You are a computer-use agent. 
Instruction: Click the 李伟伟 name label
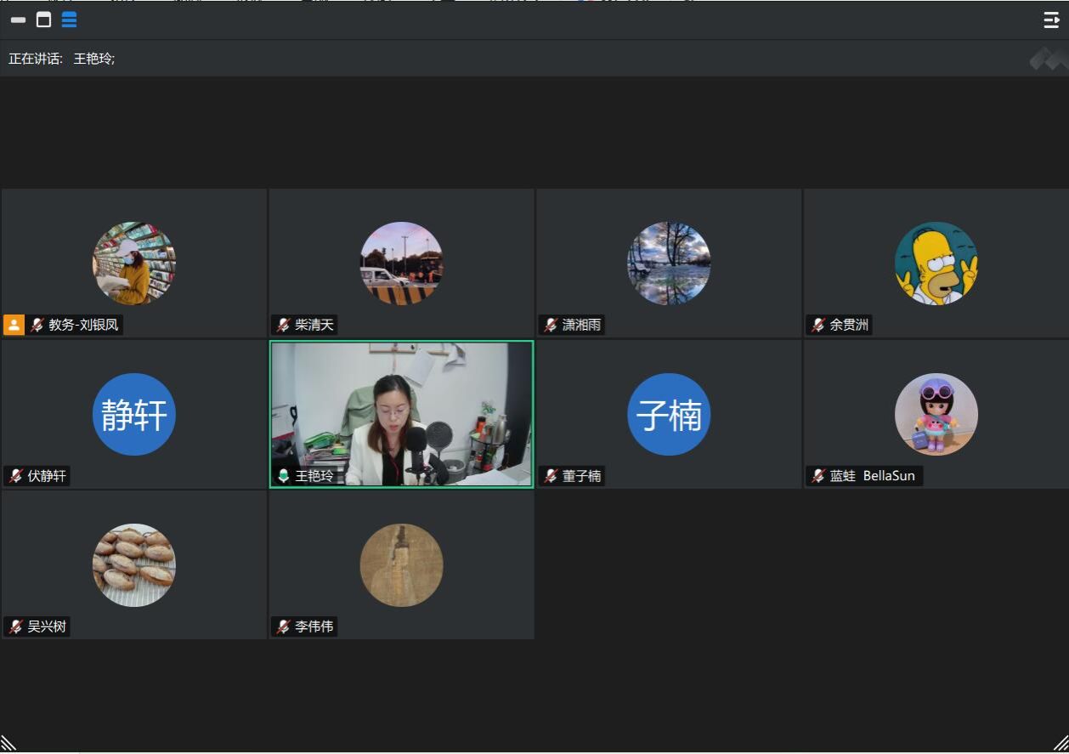pos(314,626)
